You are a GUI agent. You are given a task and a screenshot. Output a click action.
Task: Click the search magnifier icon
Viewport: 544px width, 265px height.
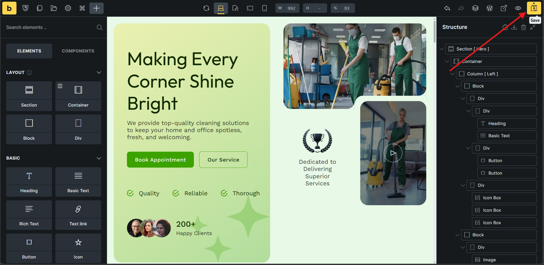pyautogui.click(x=100, y=27)
